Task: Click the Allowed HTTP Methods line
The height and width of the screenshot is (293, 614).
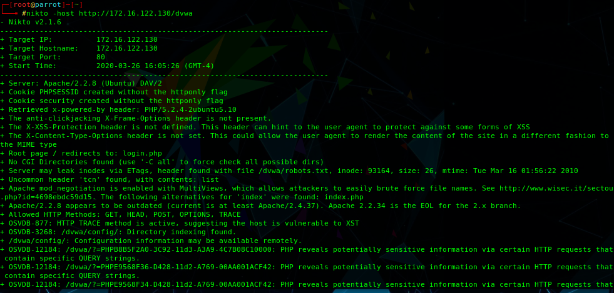Action: (x=121, y=214)
